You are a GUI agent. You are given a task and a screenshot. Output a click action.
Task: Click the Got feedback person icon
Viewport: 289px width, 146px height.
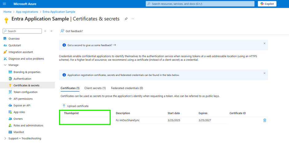[62, 31]
